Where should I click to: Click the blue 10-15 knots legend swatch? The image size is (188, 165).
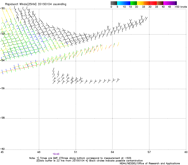point(127,3)
